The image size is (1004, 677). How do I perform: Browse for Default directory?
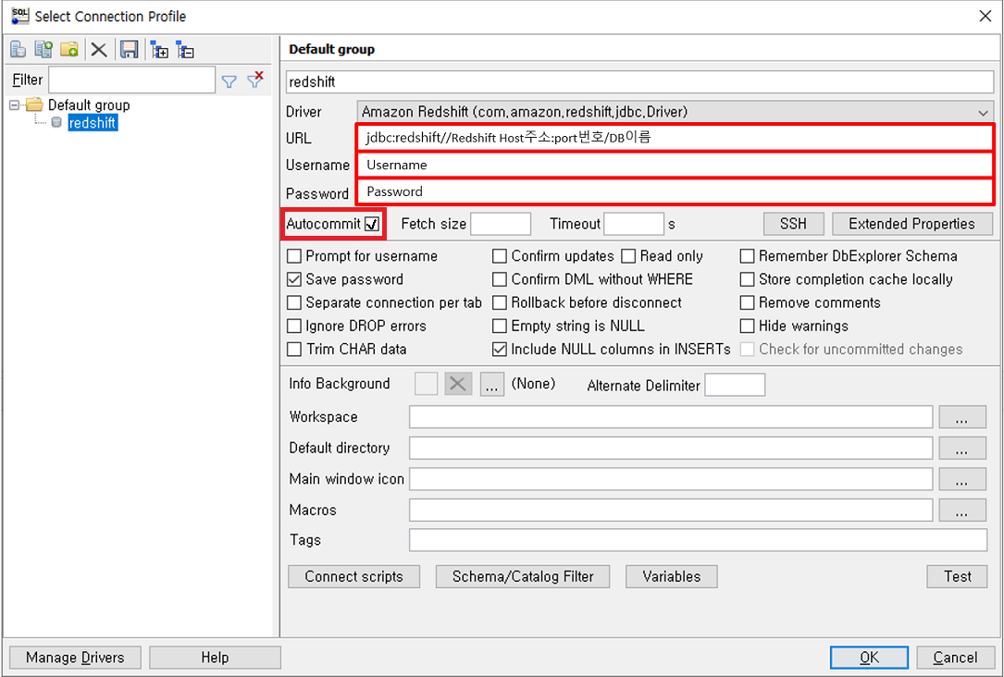961,448
